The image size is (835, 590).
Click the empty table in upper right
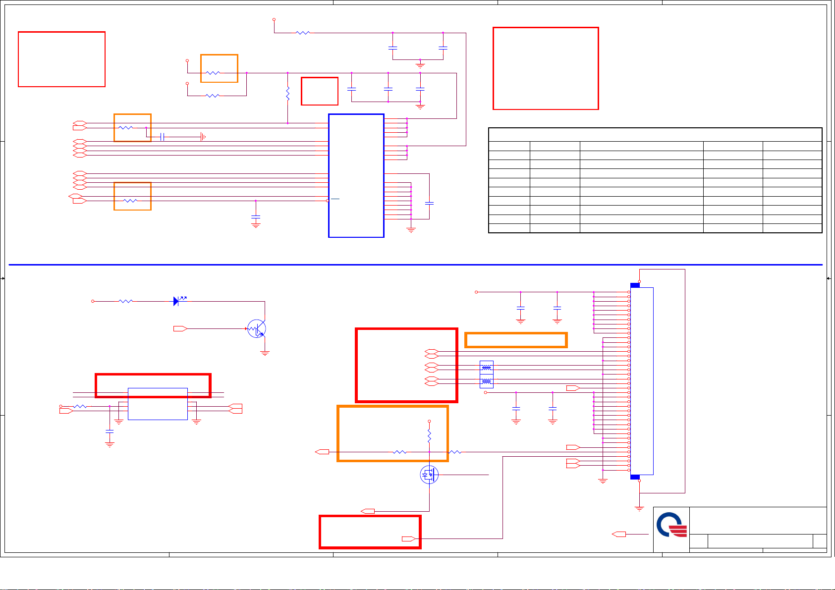click(655, 180)
